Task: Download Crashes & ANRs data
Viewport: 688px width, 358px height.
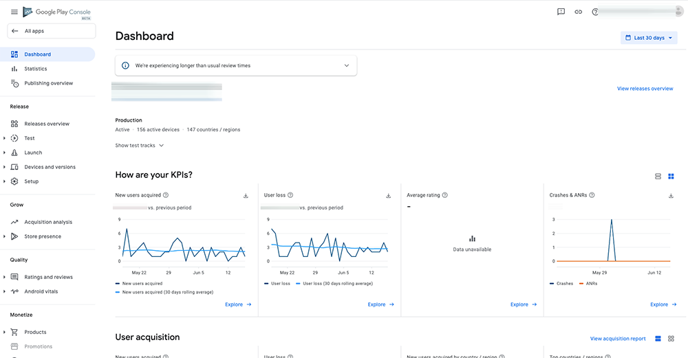Action: 671,196
